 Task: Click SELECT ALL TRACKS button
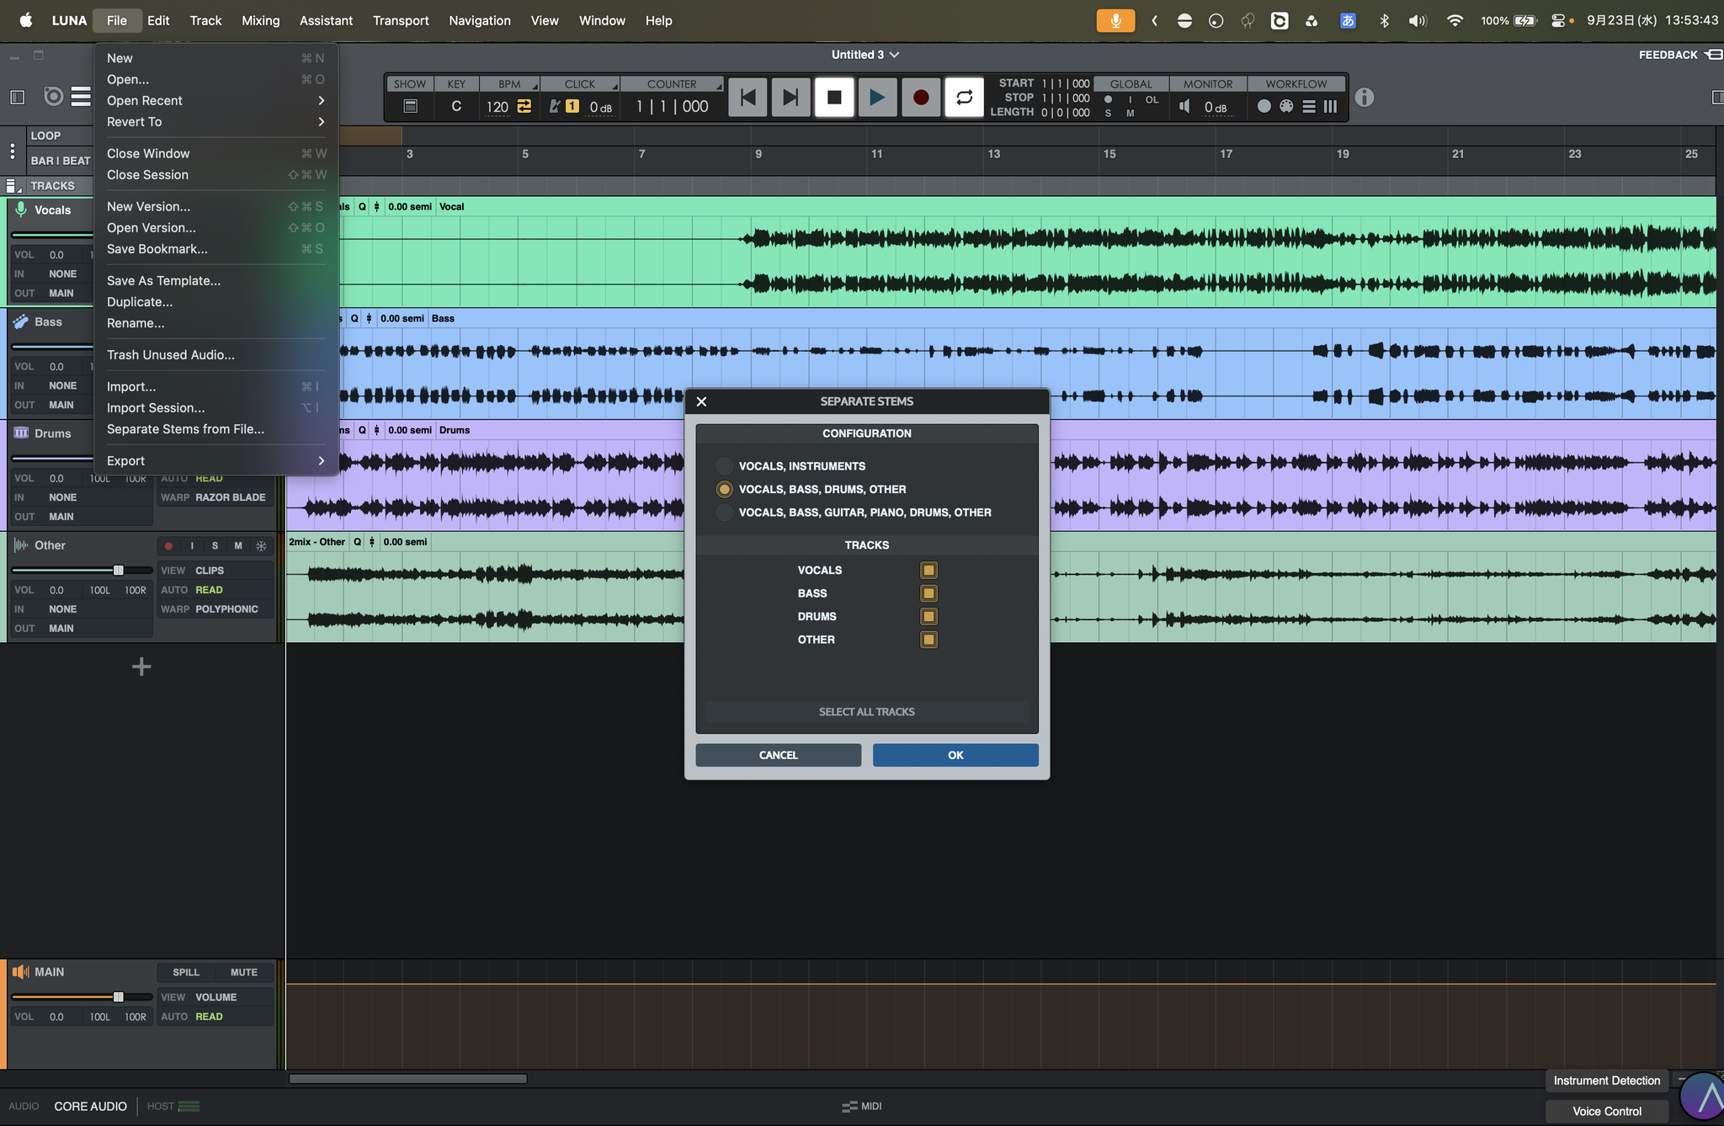(x=866, y=712)
